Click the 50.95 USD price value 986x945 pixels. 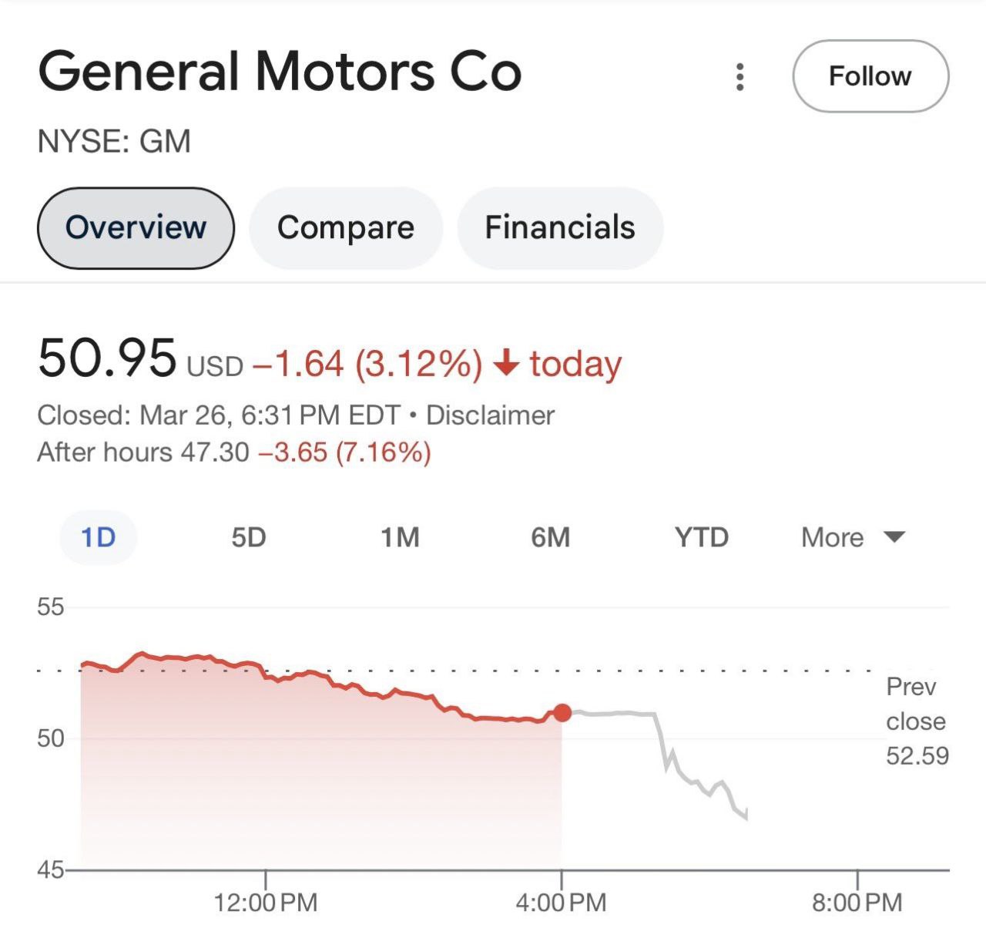click(x=107, y=359)
